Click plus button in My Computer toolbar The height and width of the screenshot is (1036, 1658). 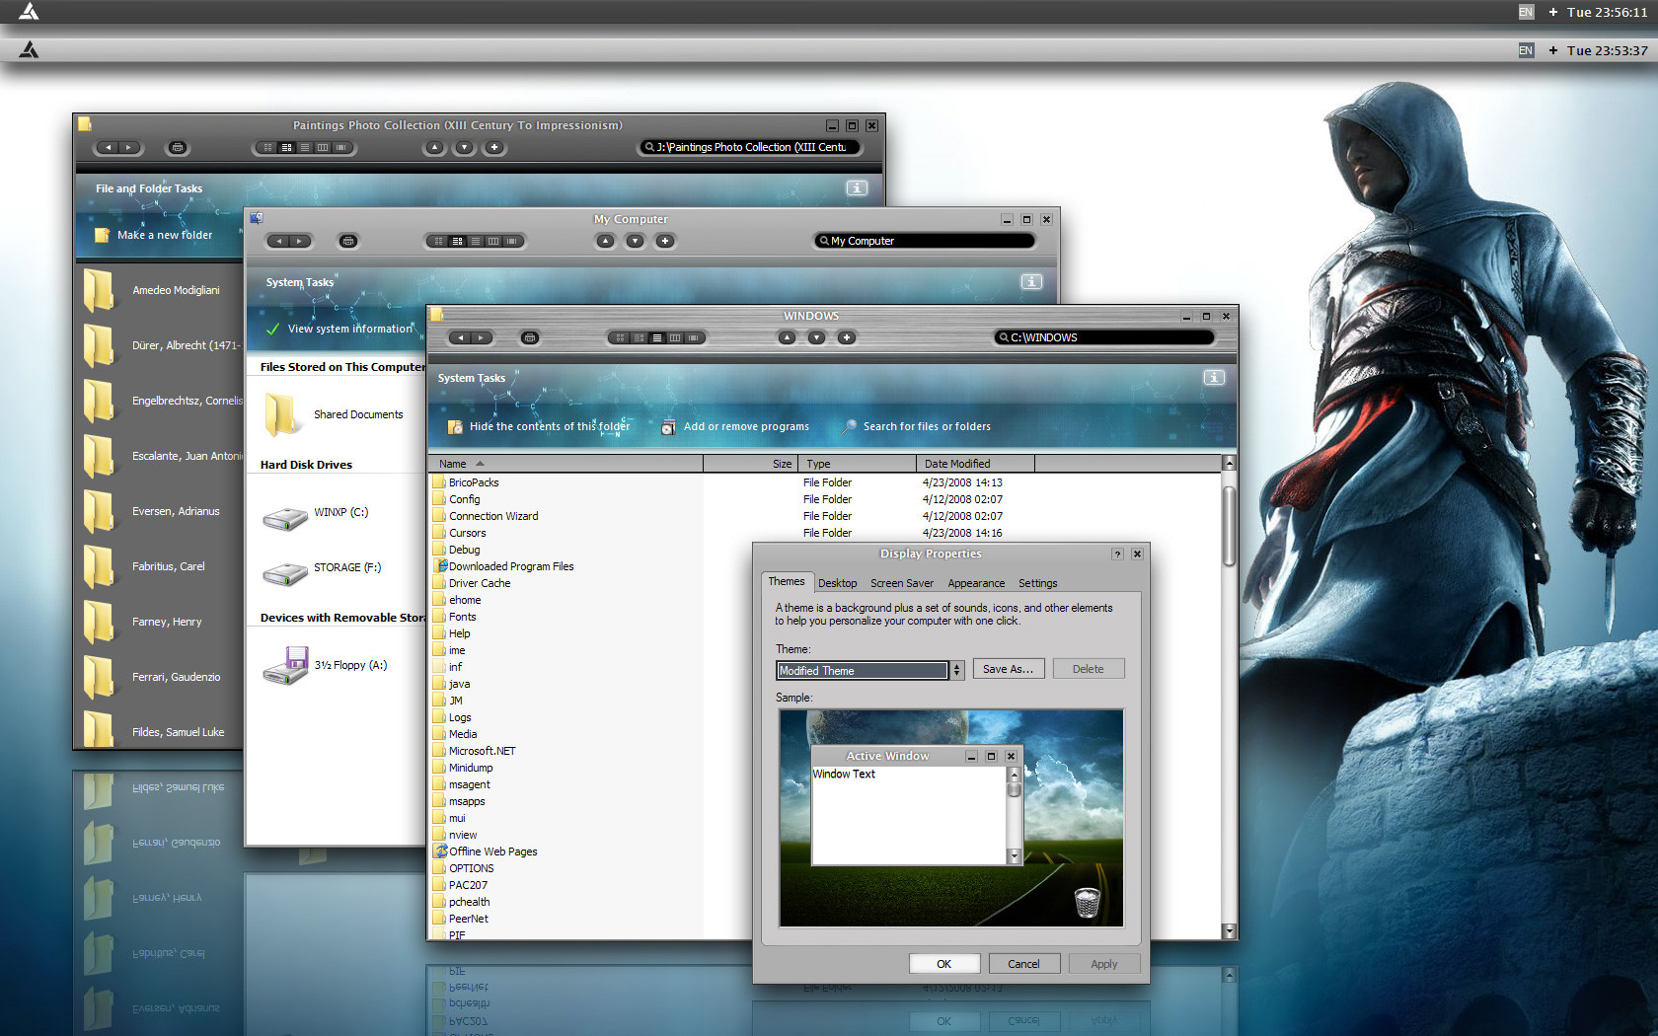665,241
